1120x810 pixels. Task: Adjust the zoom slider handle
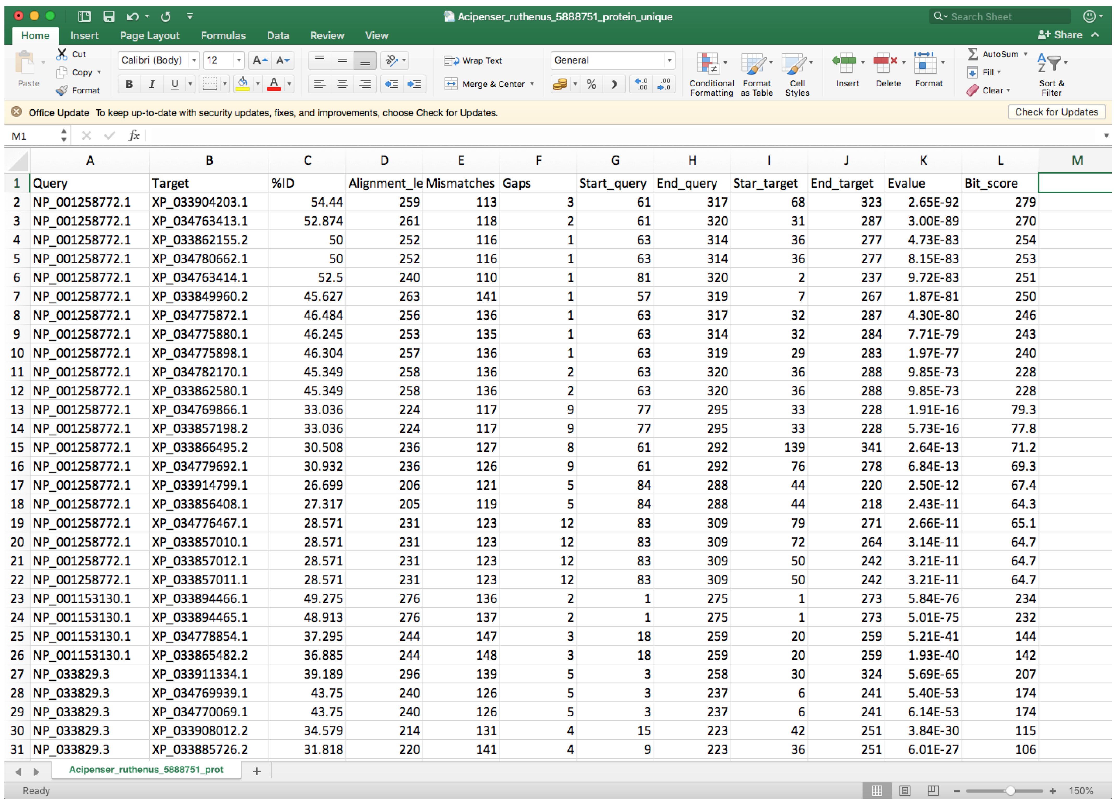(1010, 791)
